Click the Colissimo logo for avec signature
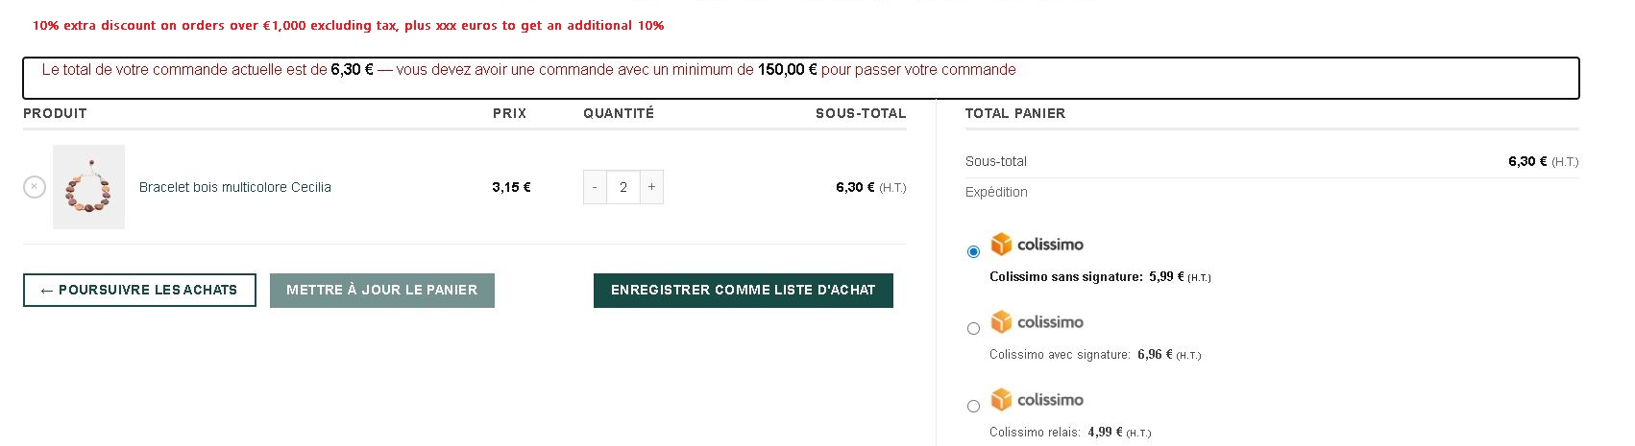 (x=1037, y=322)
